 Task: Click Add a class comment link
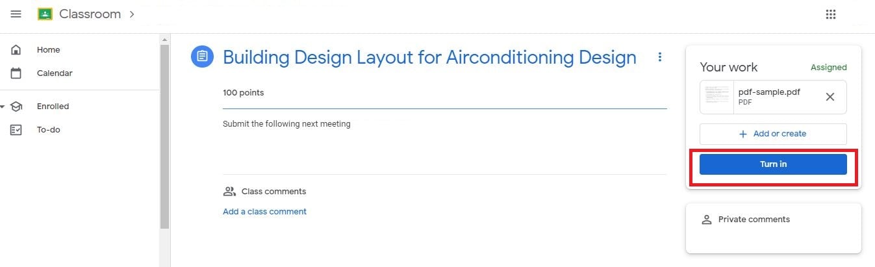click(264, 211)
